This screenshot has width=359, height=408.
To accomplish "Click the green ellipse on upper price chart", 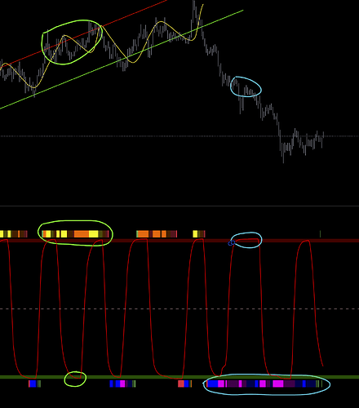I will [72, 42].
